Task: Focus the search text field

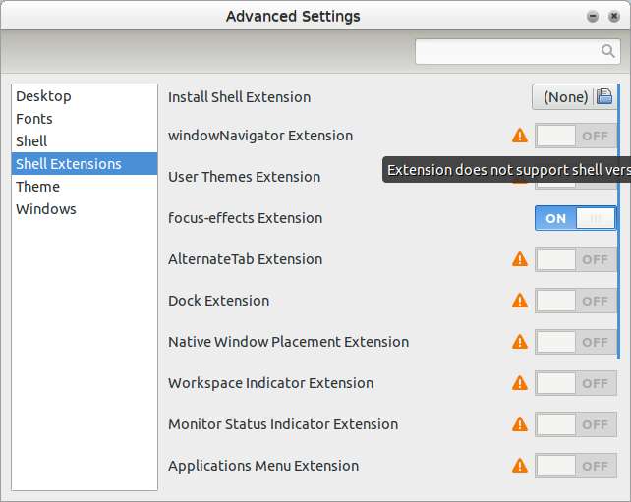Action: (518, 51)
